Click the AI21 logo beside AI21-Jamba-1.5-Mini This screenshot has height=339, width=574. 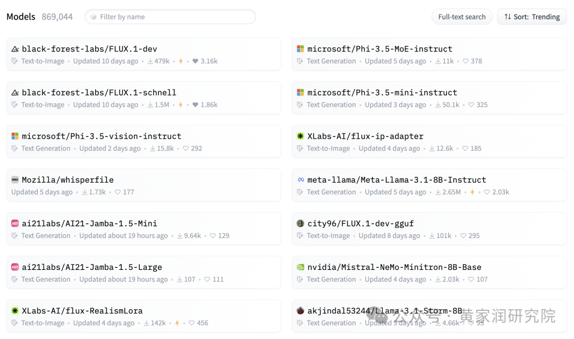[15, 223]
